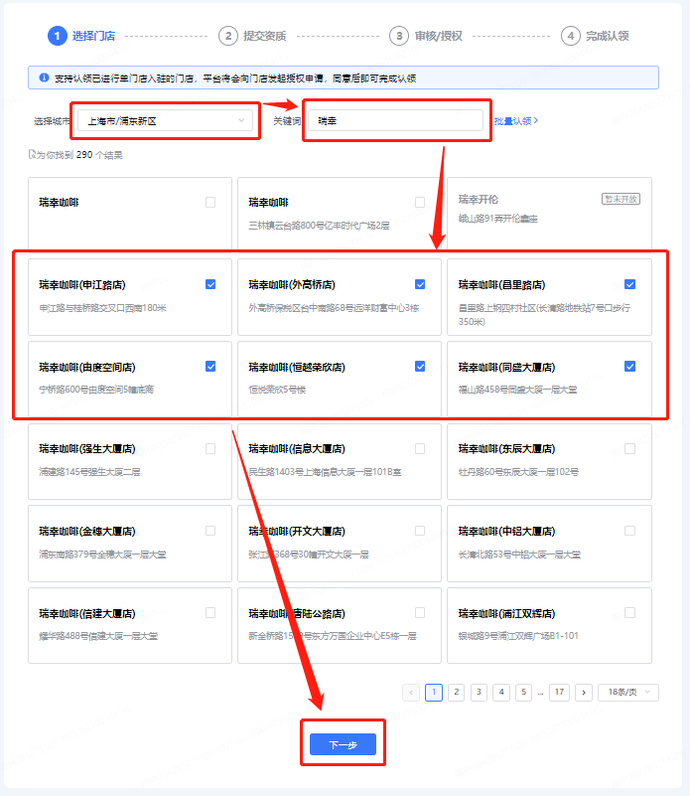Viewport: 690px width, 796px height.
Task: Click the 瑞幸开伦 store name
Action: tap(479, 199)
